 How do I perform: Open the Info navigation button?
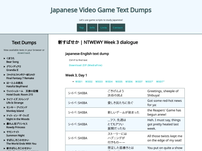[x=92, y=28]
